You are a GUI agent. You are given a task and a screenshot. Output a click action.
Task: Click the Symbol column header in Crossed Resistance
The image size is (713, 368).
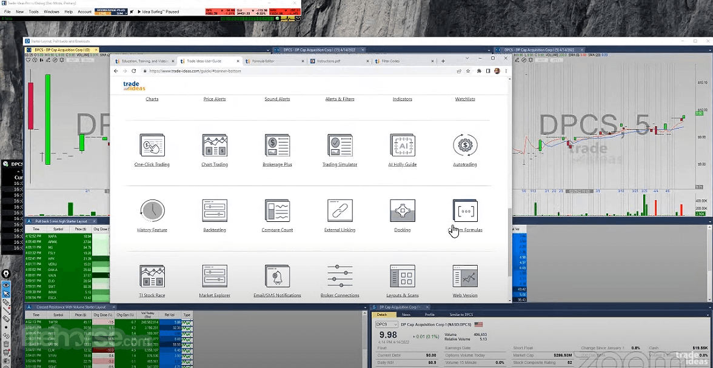click(58, 314)
